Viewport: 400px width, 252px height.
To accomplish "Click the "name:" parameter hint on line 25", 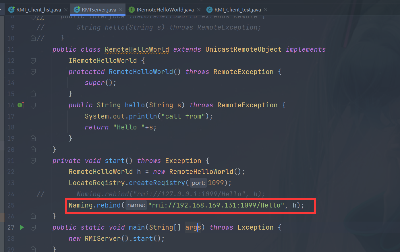I will [x=136, y=205].
